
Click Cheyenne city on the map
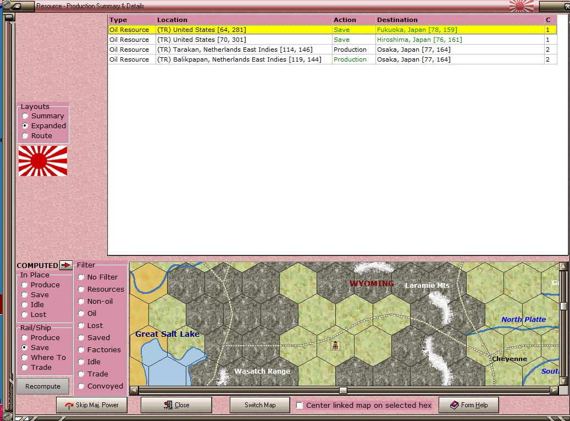tap(509, 359)
